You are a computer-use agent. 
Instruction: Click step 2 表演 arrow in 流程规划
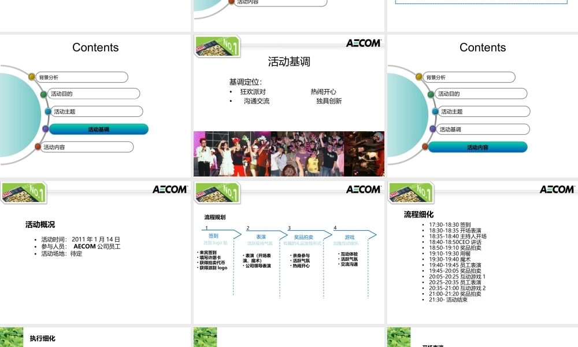click(267, 236)
